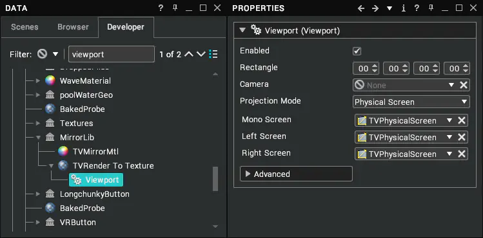Expand the WaveMaterial node
Viewport: 483px width, 238px height.
(38, 81)
